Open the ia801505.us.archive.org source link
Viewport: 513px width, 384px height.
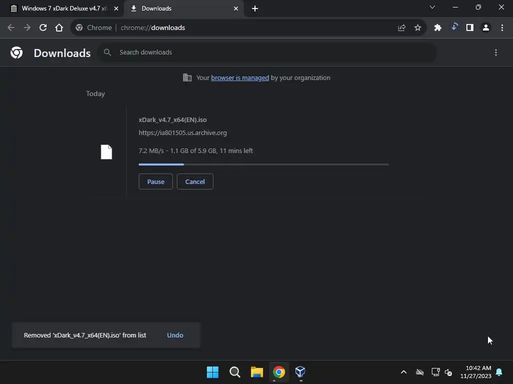click(x=182, y=133)
